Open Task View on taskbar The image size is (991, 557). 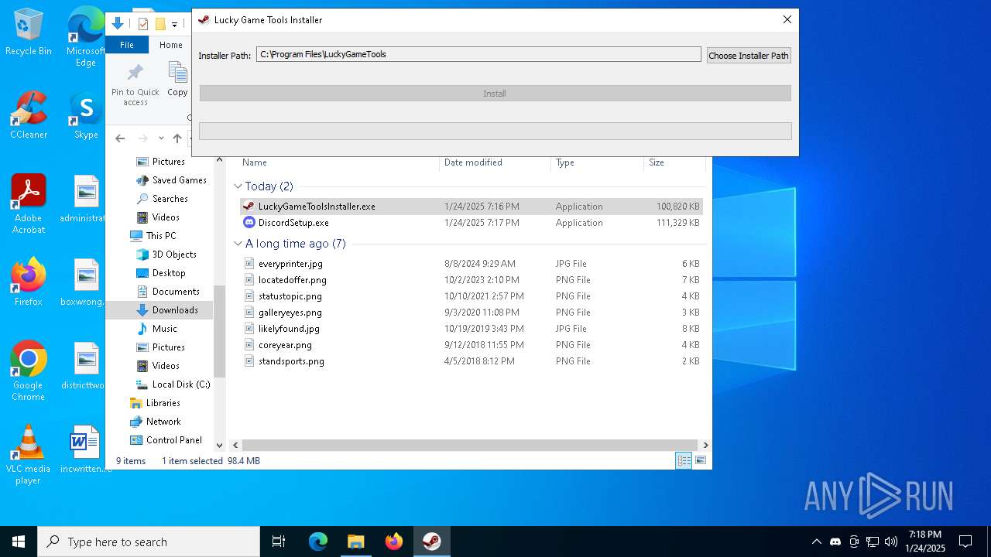(279, 542)
